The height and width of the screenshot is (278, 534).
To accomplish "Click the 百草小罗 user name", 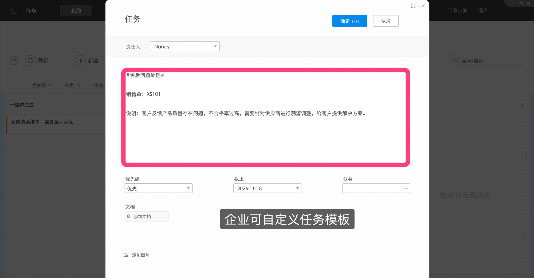I will click(x=457, y=11).
